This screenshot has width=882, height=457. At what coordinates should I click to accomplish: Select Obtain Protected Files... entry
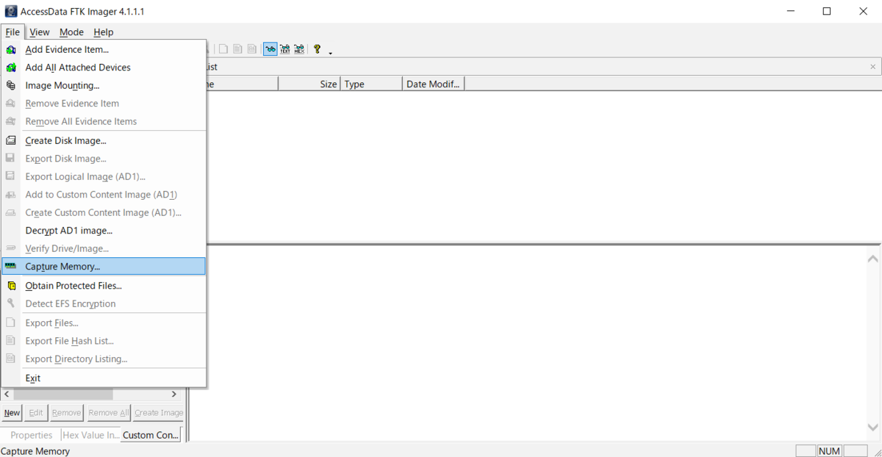pos(104,286)
